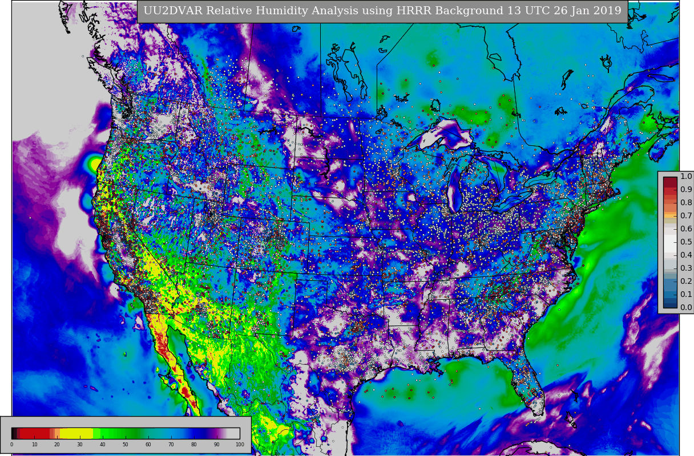Pick the red segment of the humidity colorbar
Screen dimensions: 694x456
tap(35, 433)
